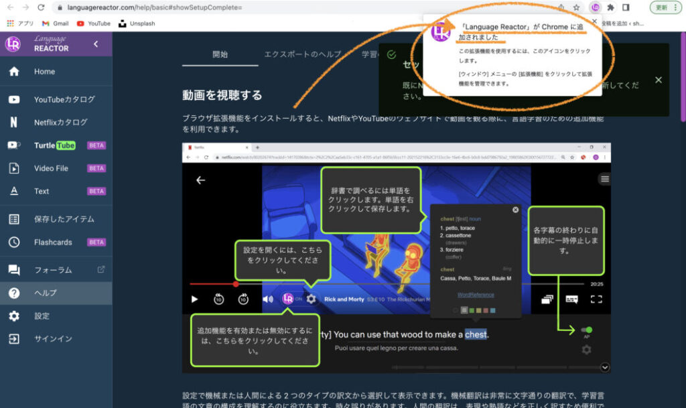This screenshot has width=686, height=408.
Task: Click サインイン to sign in
Action: click(x=53, y=338)
